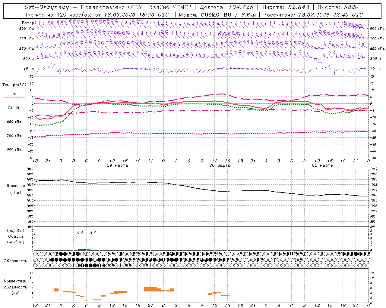
Task: Click the "19 марта" date label
Action: (x=118, y=165)
